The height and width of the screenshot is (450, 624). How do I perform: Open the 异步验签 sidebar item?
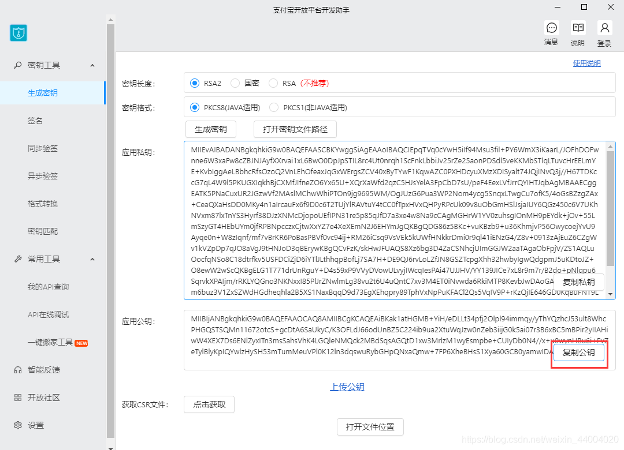(53, 176)
